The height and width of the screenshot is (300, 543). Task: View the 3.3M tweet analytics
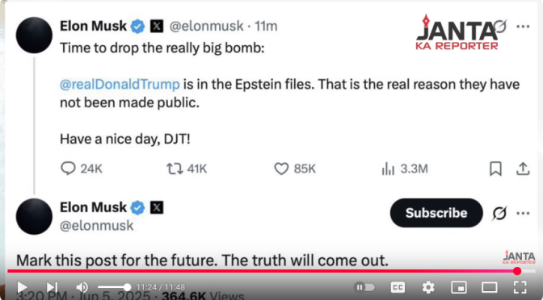click(x=405, y=169)
